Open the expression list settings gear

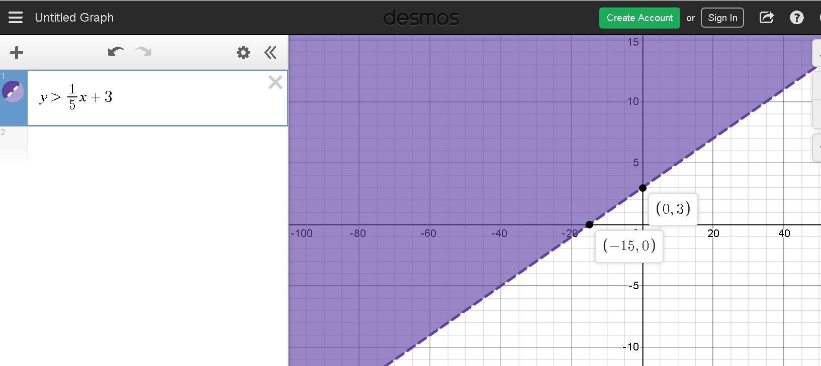[243, 52]
